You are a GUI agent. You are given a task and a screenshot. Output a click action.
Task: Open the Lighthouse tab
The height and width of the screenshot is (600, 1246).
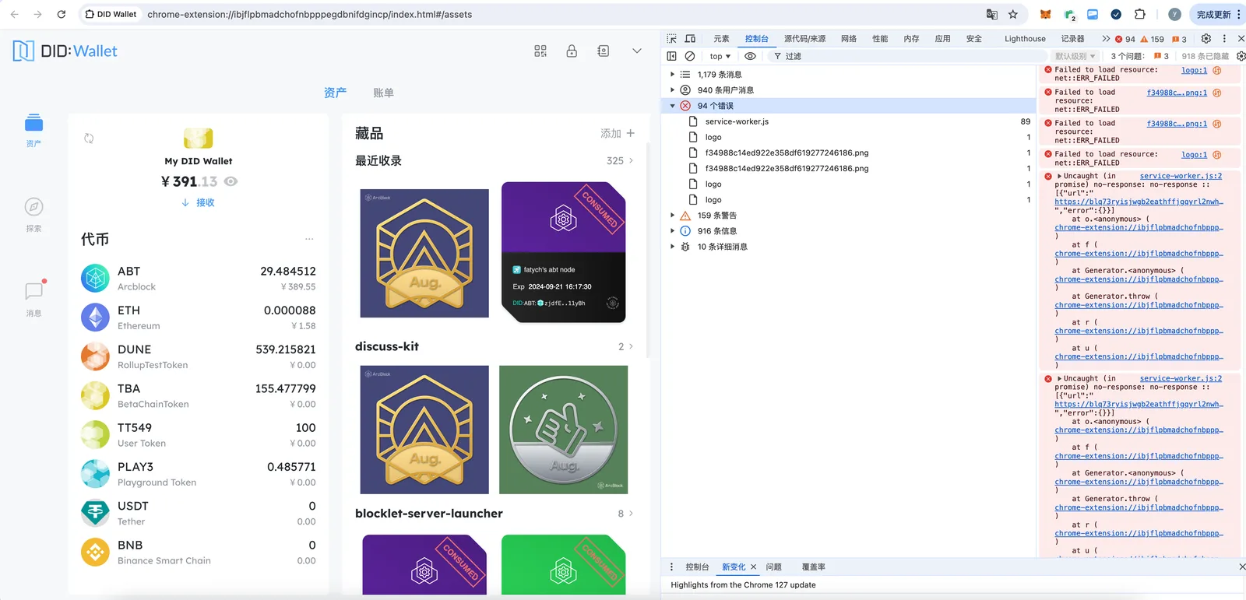[1025, 38]
